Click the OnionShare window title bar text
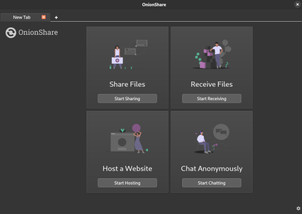 tap(151, 5)
